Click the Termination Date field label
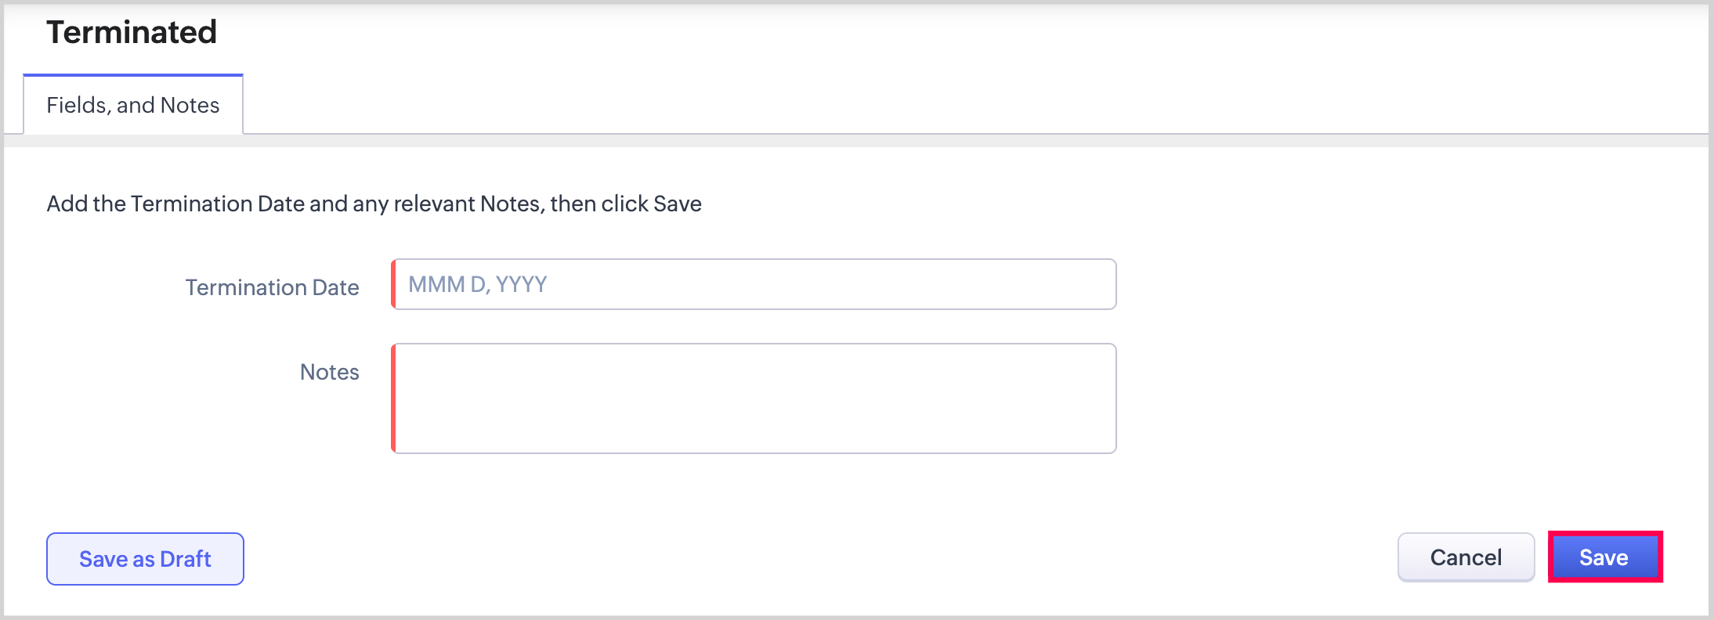The width and height of the screenshot is (1714, 620). pos(272,287)
